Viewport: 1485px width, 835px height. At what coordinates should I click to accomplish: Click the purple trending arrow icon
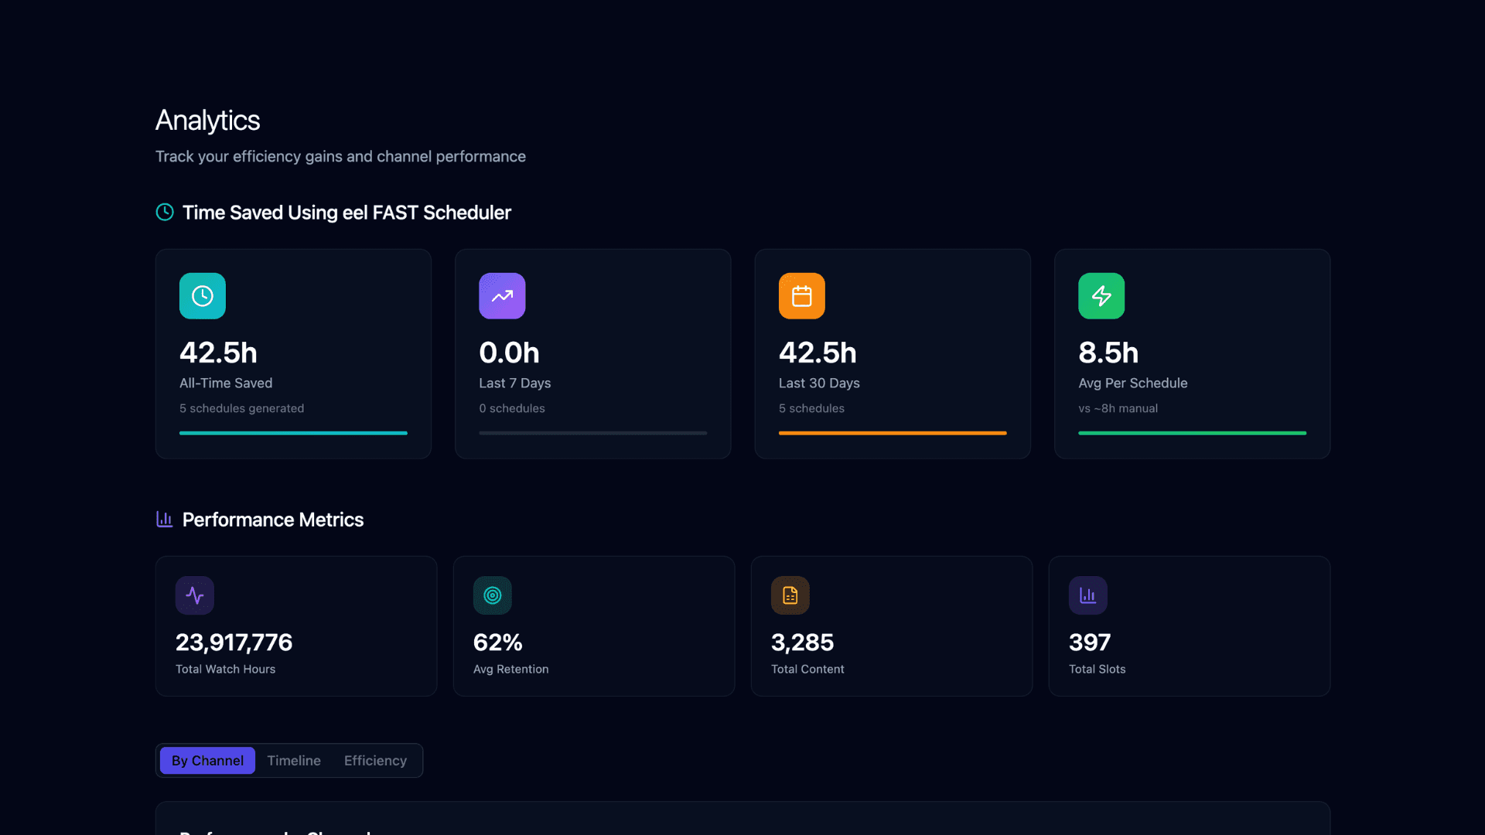[x=502, y=296]
